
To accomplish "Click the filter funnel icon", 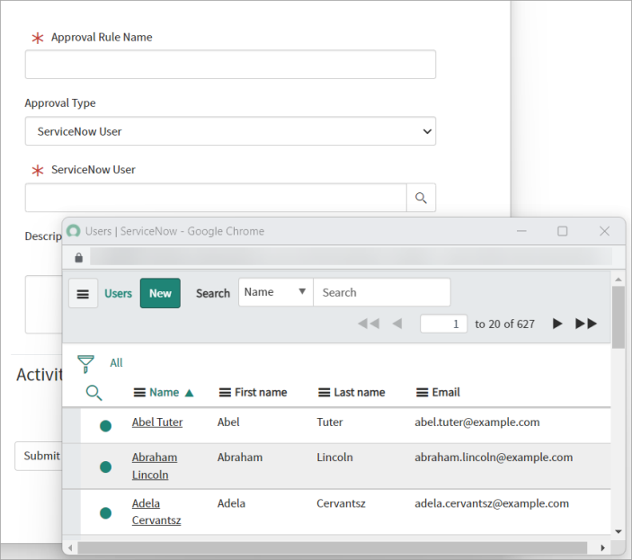I will pyautogui.click(x=85, y=364).
